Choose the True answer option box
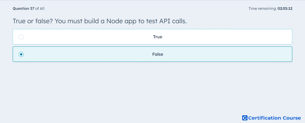This screenshot has height=123, width=305. coord(152,37)
